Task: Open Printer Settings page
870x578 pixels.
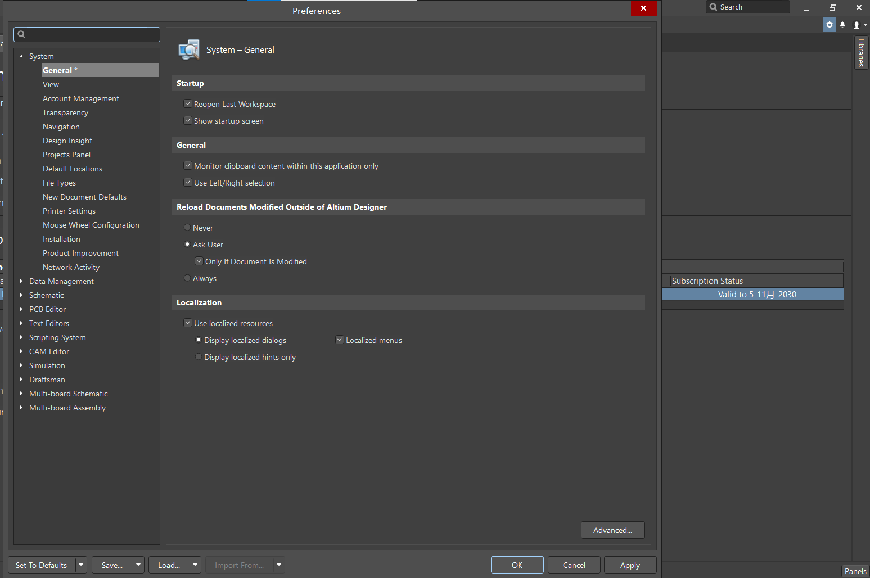Action: pos(69,211)
